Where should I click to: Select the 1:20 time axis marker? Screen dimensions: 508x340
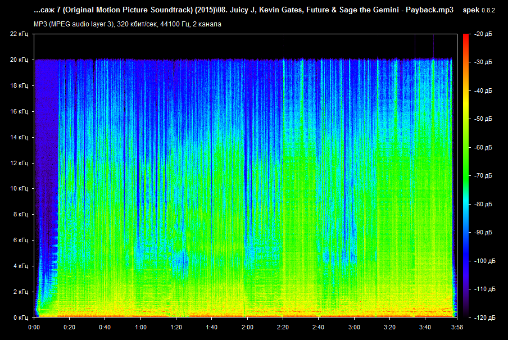coord(176,327)
